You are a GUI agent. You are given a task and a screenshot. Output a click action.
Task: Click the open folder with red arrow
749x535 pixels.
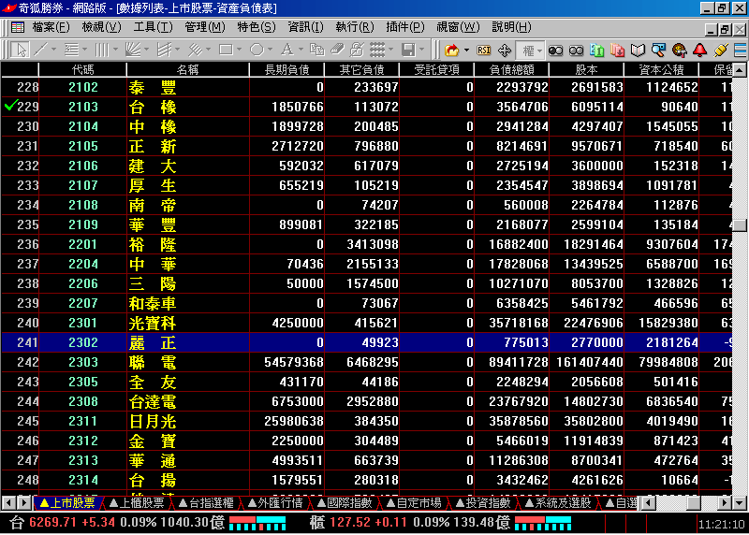(451, 51)
